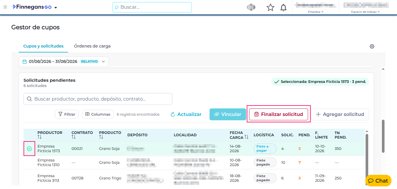The width and height of the screenshot is (397, 189).
Task: Click the Flete pagado badge in Empresa 3113 row
Action: pos(265,178)
